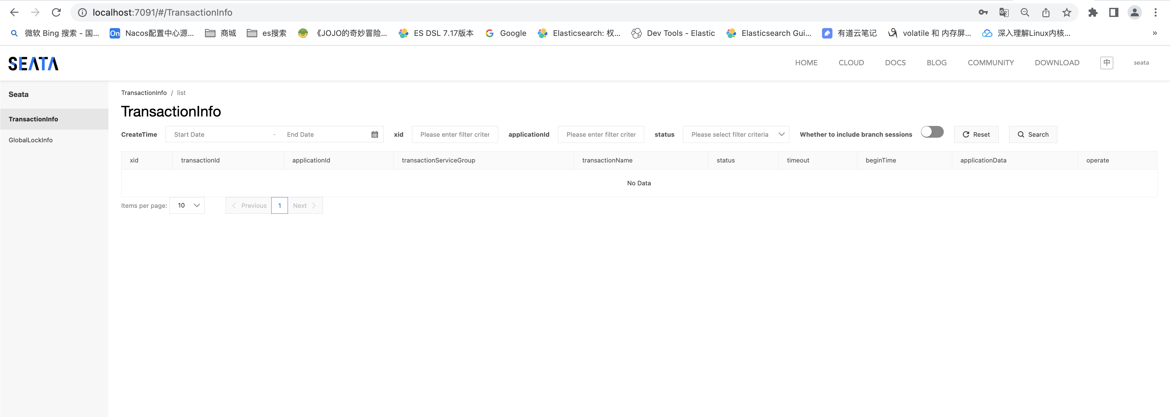Go to the DOCS menu item
This screenshot has width=1170, height=417.
pos(895,63)
